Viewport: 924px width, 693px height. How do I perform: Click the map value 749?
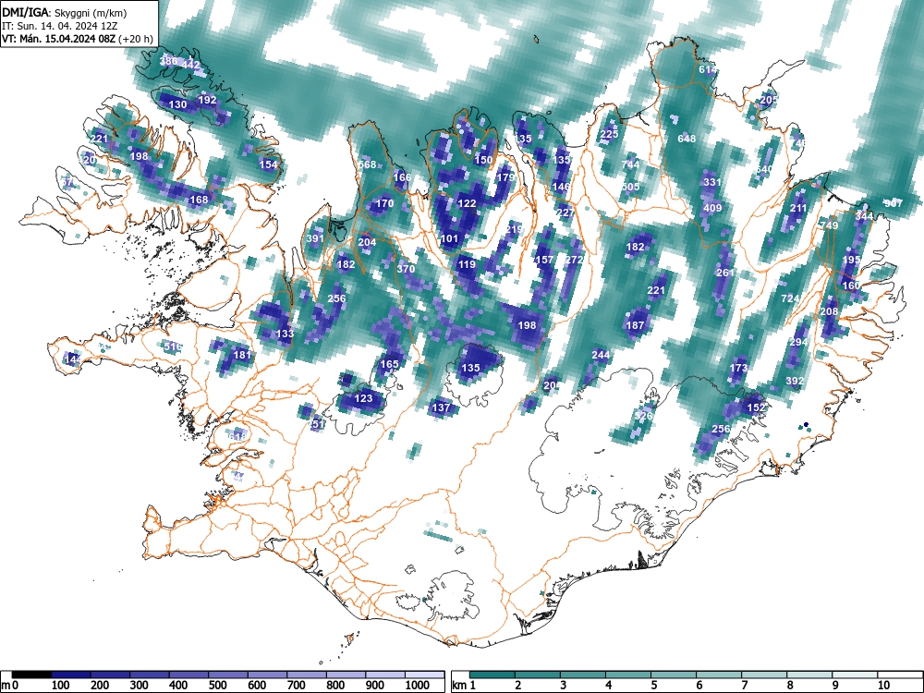click(x=829, y=225)
